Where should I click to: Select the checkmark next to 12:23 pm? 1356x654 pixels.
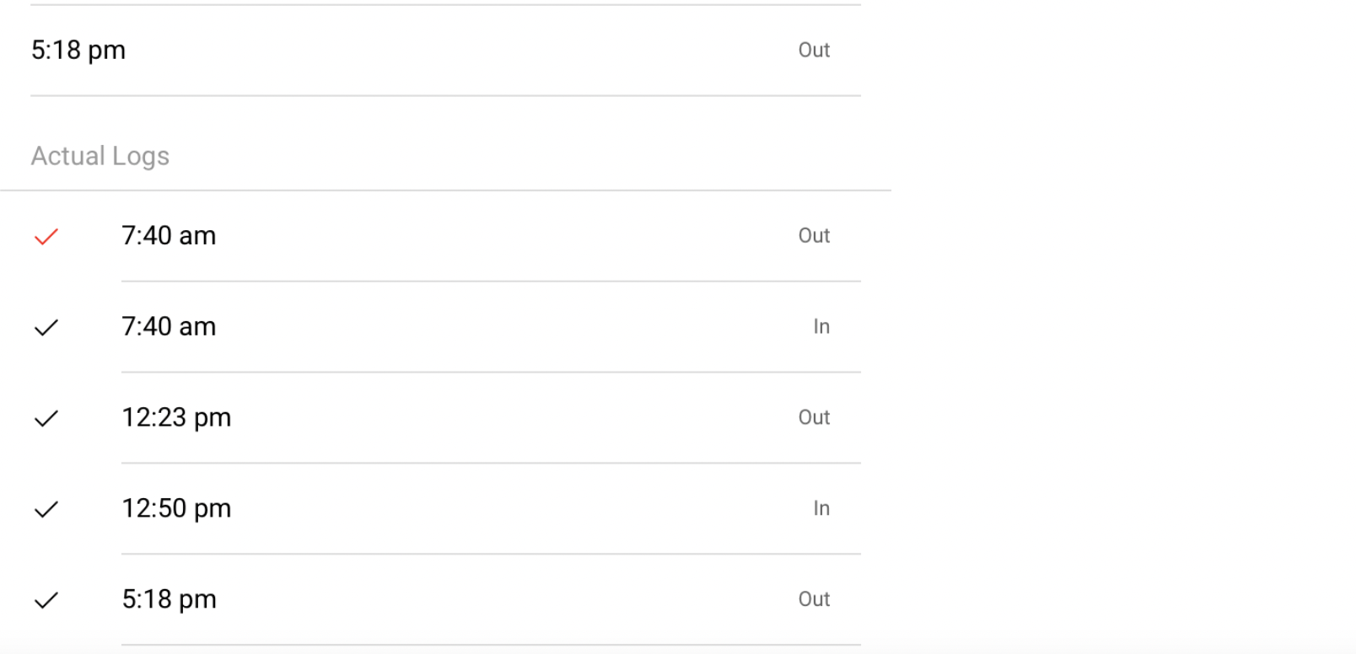click(46, 418)
